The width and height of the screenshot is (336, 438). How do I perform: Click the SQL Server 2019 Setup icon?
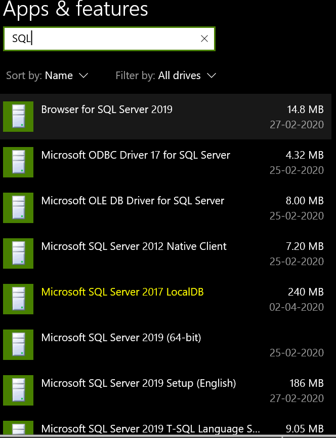pos(18,390)
